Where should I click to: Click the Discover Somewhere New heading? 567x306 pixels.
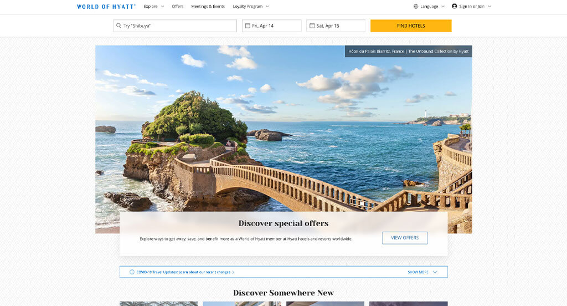(x=283, y=293)
